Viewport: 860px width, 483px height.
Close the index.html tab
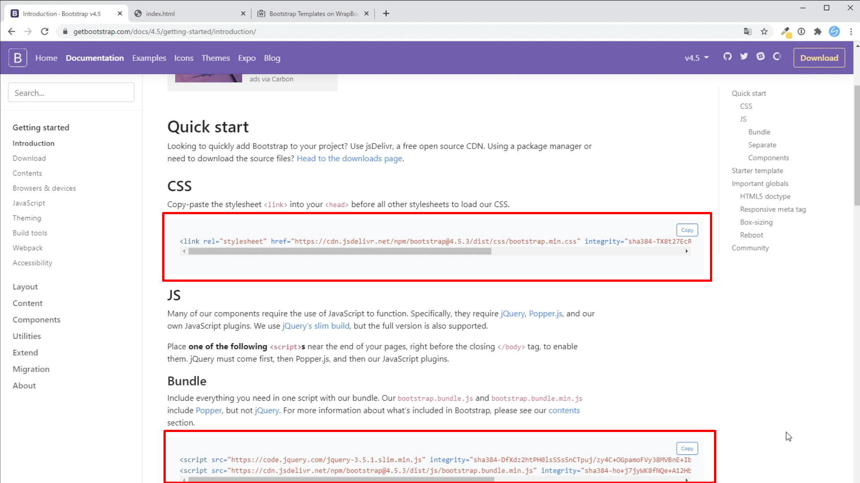(x=243, y=13)
